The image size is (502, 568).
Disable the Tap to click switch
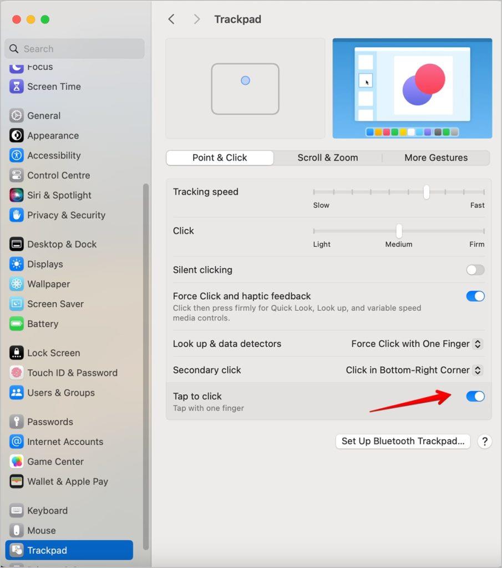(475, 396)
